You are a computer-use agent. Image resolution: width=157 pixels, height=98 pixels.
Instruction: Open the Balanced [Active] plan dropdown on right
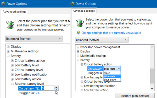pos(102,40)
